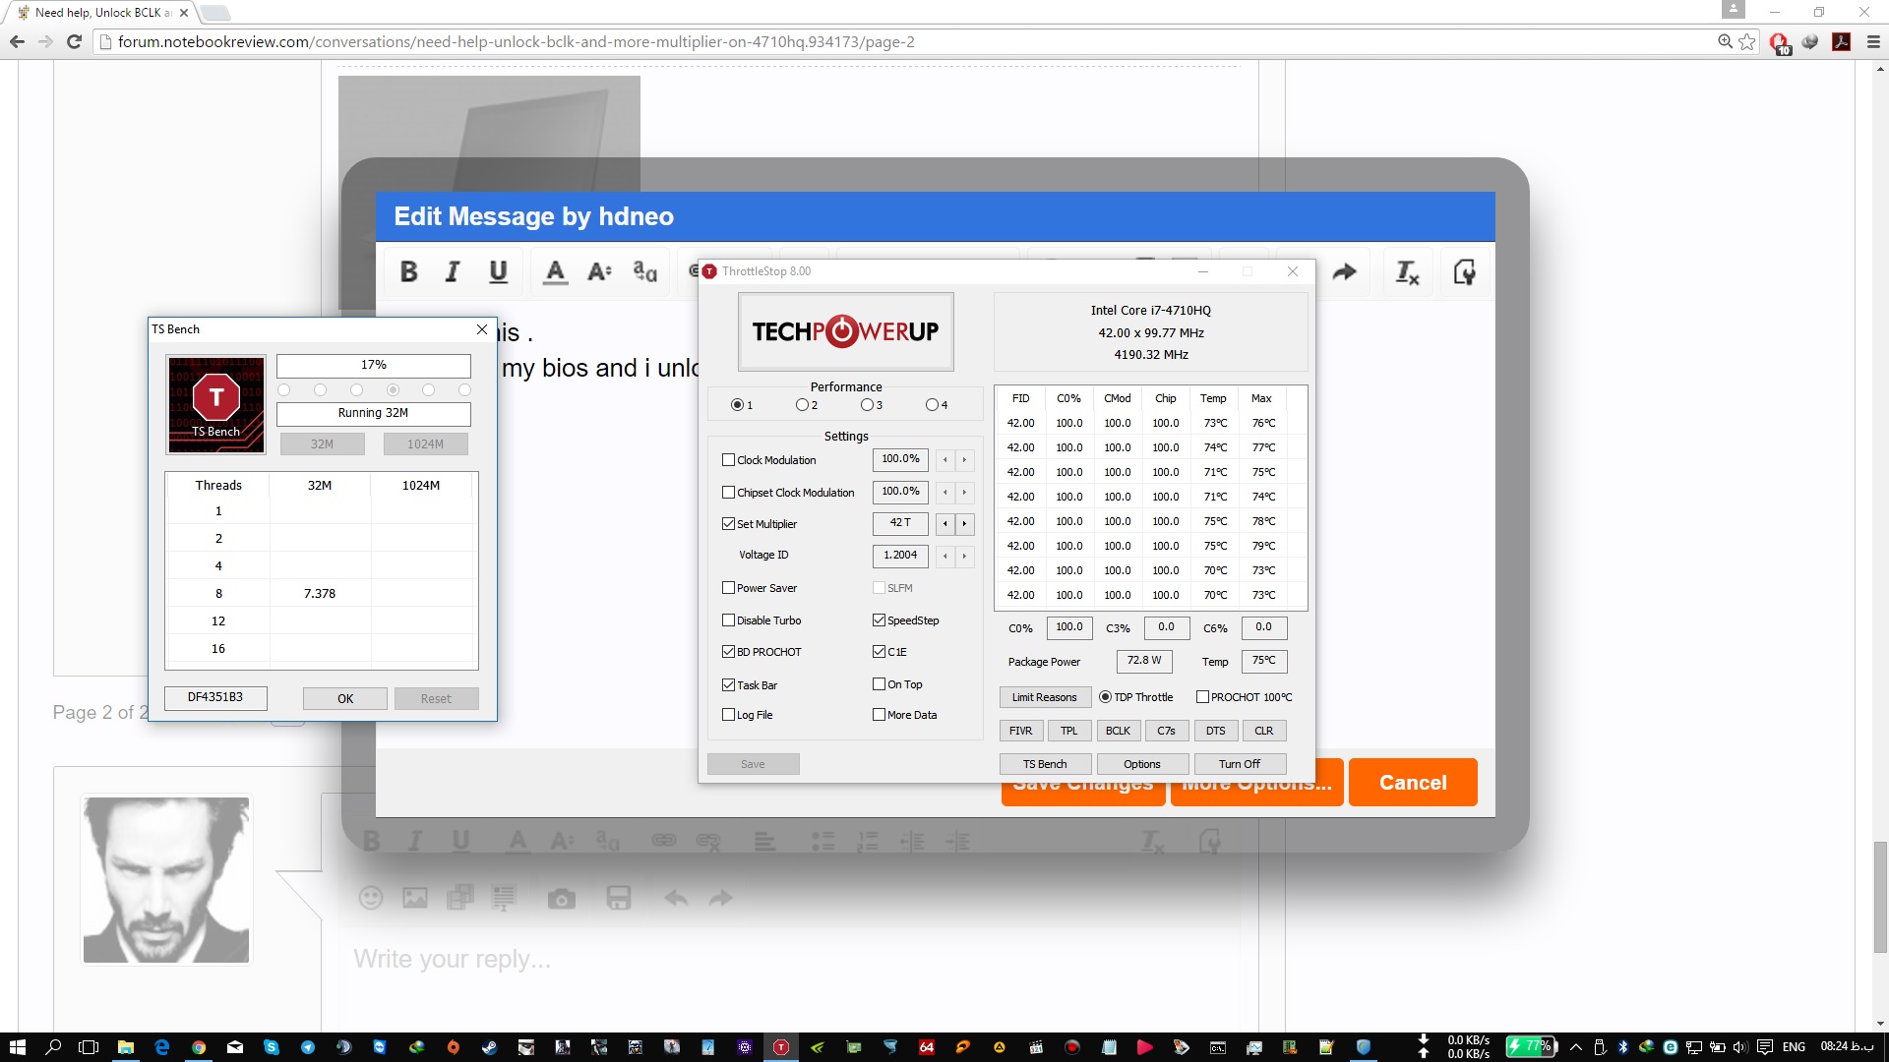Open ThrottleStop from the taskbar
Viewport: 1889px width, 1062px height.
(x=780, y=1047)
